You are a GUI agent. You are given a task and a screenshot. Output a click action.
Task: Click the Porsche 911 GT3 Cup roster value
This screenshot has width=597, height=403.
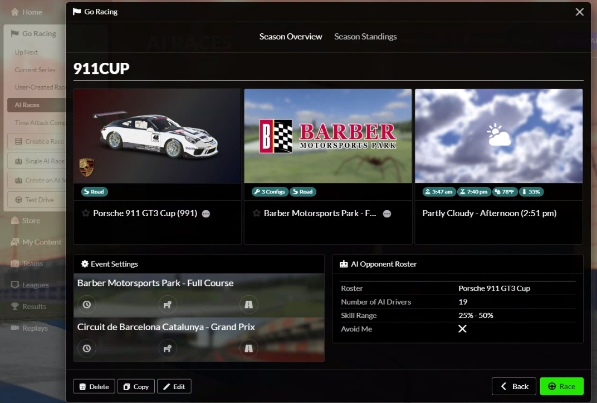tap(494, 288)
